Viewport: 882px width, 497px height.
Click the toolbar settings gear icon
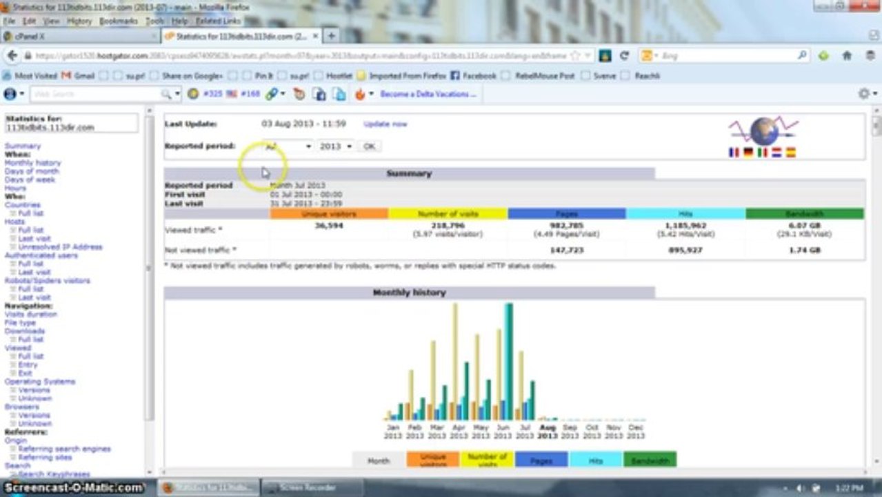[x=863, y=94]
